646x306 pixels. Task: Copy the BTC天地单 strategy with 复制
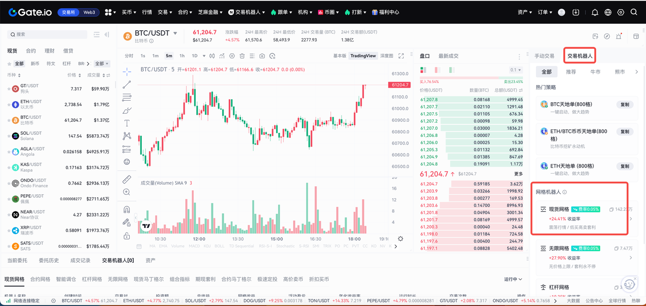coord(625,105)
